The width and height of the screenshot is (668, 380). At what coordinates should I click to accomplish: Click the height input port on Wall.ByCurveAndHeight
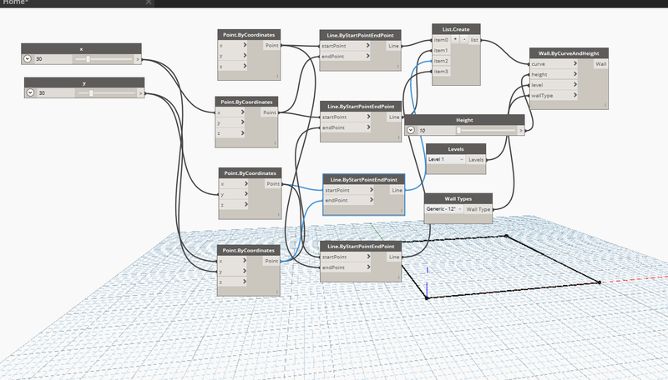554,74
